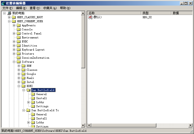This screenshot has height=134, width=194.
Task: Click the 类型 column header
Action: point(156,13)
